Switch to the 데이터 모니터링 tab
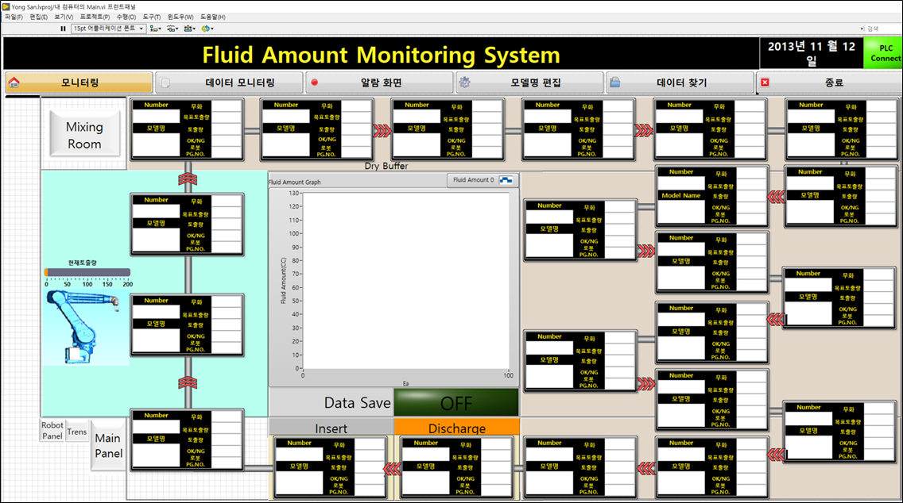This screenshot has height=503, width=903. point(228,83)
